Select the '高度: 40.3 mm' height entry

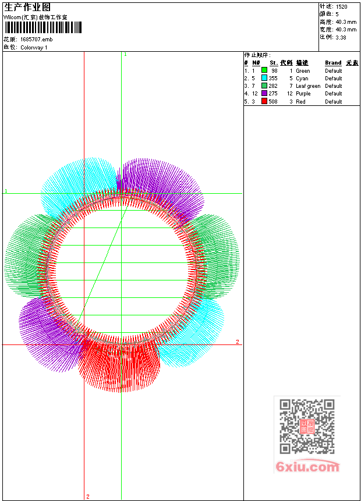tap(338, 22)
